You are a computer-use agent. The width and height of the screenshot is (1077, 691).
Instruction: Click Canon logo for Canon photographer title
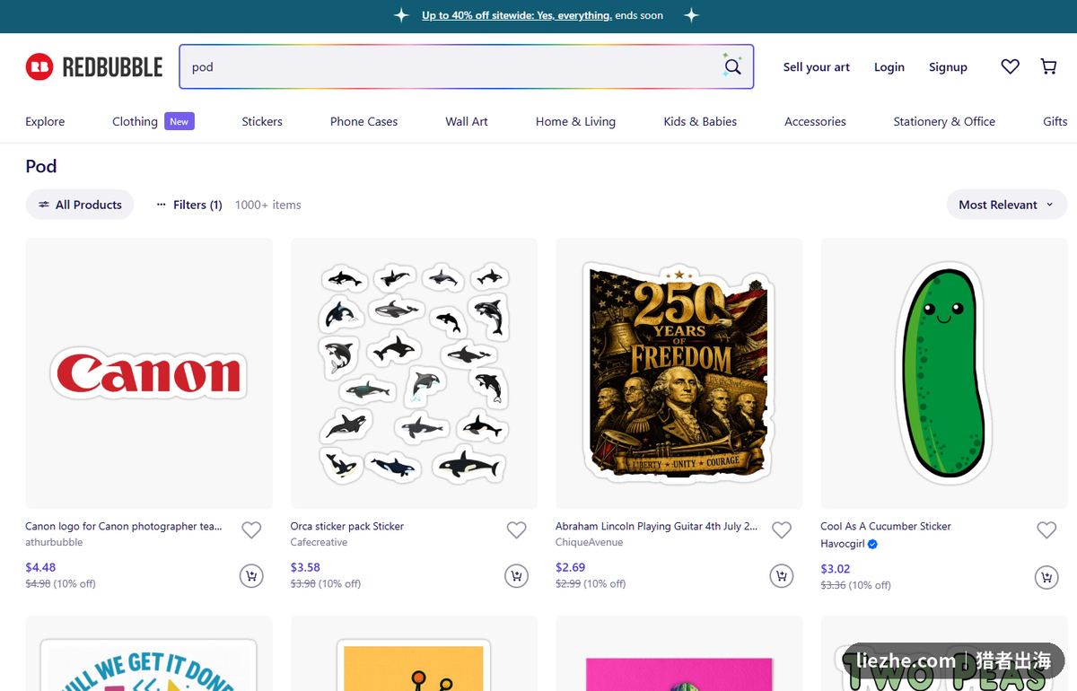point(124,526)
